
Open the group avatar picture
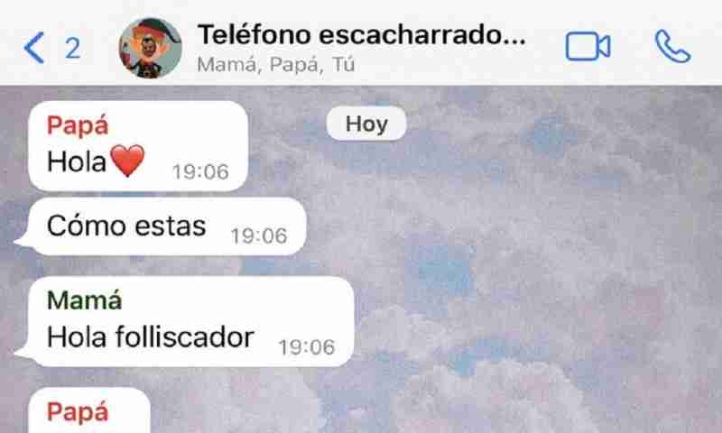click(x=150, y=48)
